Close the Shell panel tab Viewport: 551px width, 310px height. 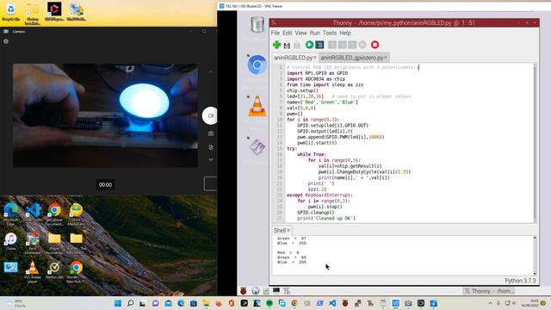coord(288,231)
